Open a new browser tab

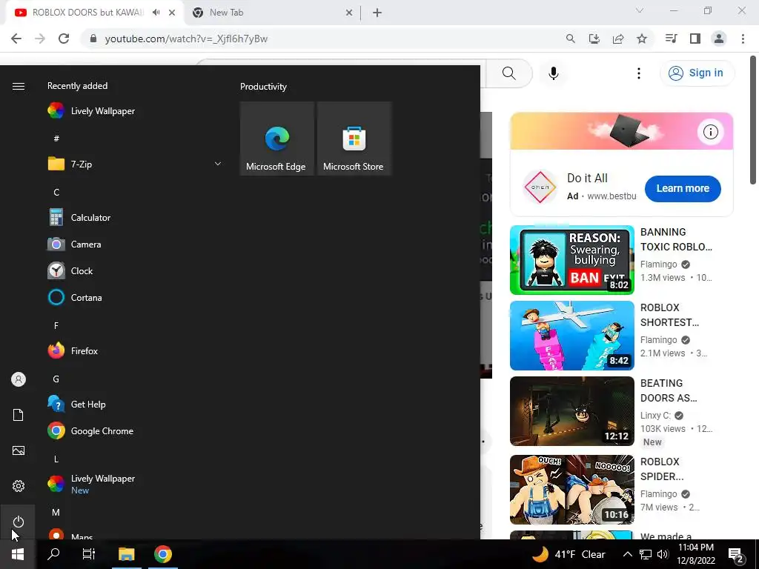pyautogui.click(x=377, y=13)
